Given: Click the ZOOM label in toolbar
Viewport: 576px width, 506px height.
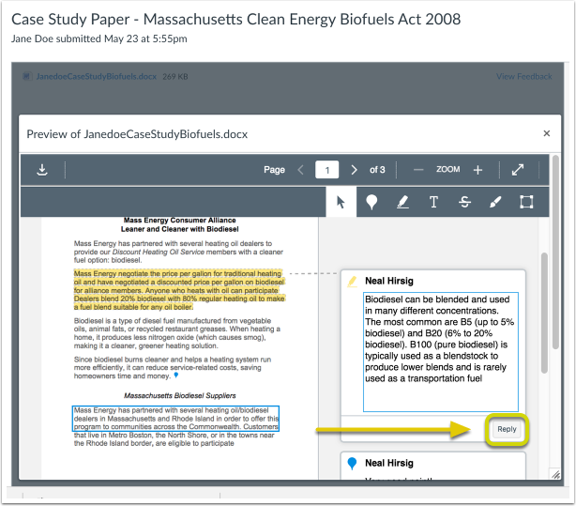Looking at the screenshot, I should 447,170.
